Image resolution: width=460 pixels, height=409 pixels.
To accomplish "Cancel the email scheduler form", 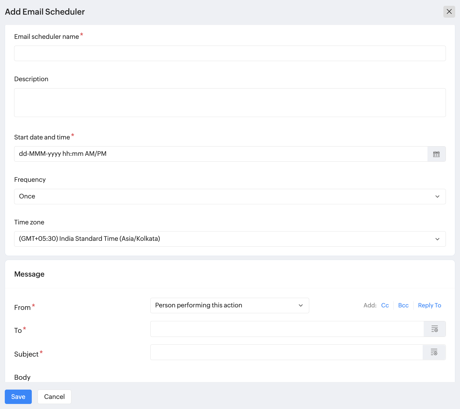I will pos(54,397).
